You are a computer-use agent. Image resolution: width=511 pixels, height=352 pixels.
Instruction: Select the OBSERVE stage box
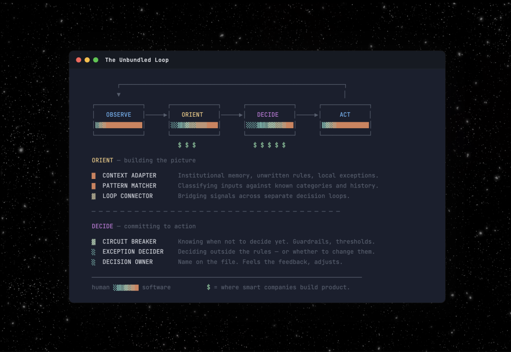(x=119, y=120)
